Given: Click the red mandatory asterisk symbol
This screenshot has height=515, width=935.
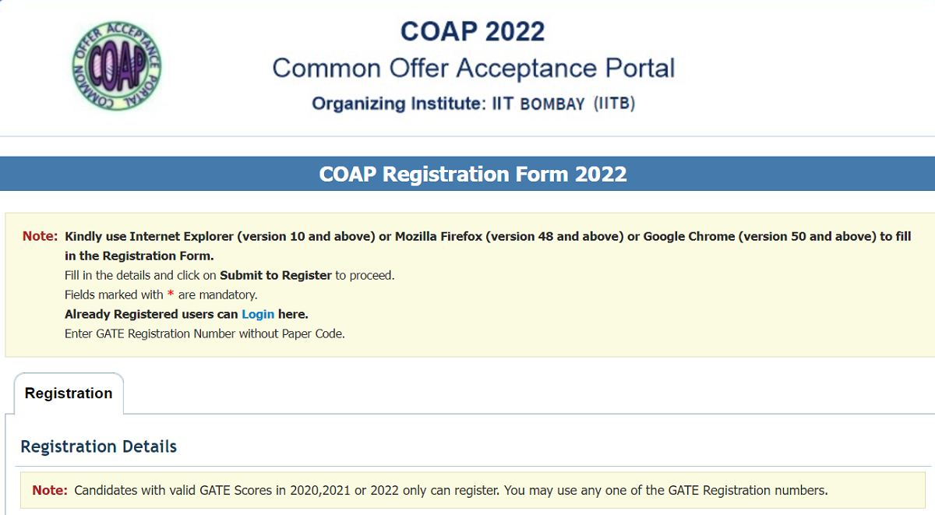Looking at the screenshot, I should point(171,295).
